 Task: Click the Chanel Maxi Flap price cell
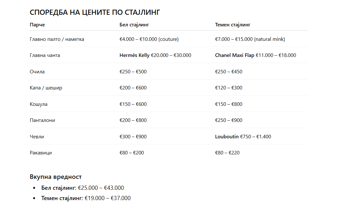256,55
